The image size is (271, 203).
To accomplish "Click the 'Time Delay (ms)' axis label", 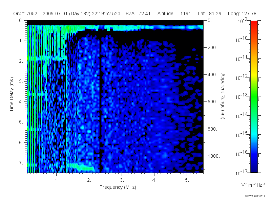I will pyautogui.click(x=12, y=94).
